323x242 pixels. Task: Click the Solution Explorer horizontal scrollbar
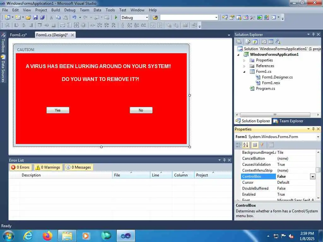pos(275,115)
